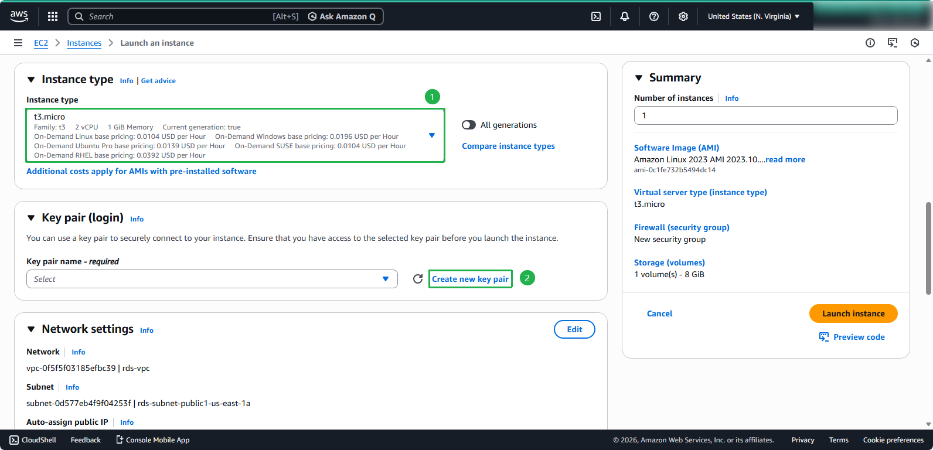Open Additional costs apply for AMIs link

pos(141,171)
